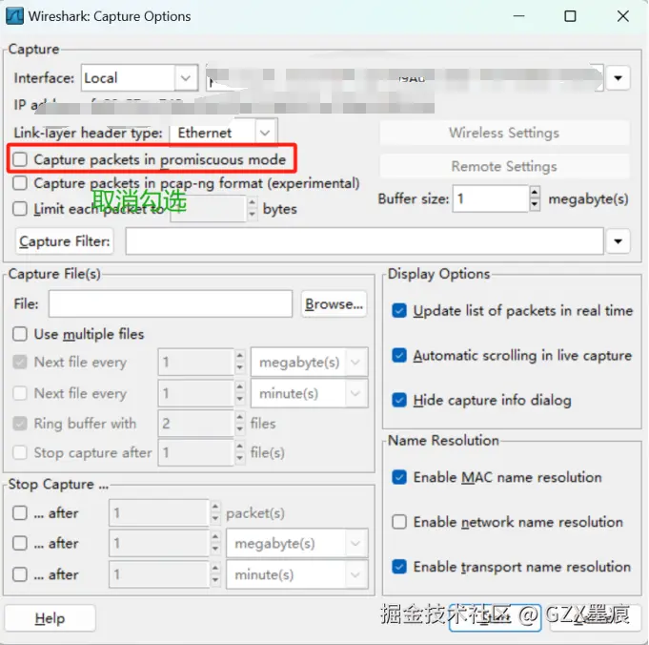Open the Capture Filter history dropdown arrow
The width and height of the screenshot is (649, 645).
(618, 240)
